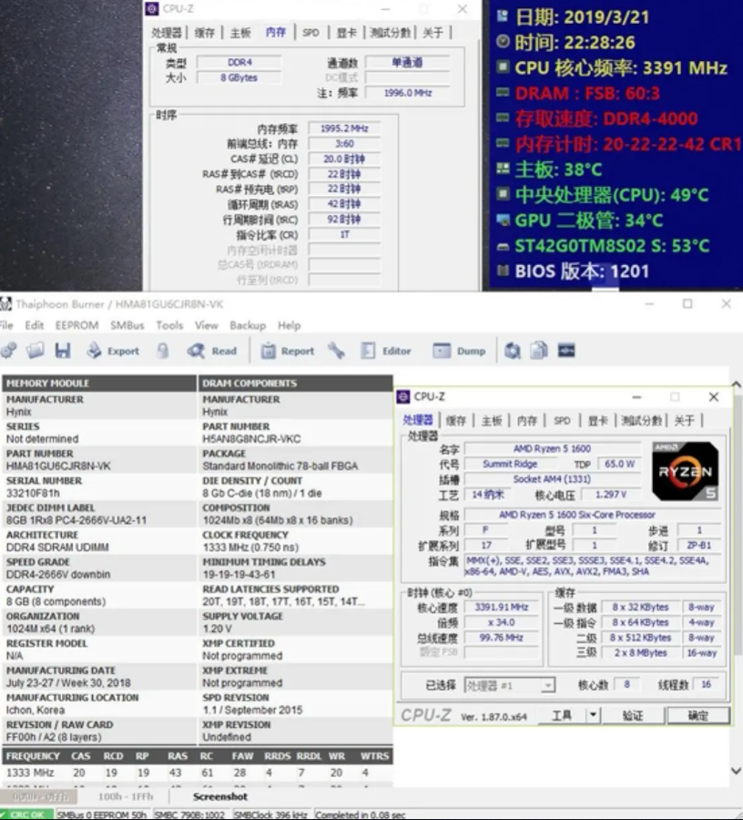Click the 确定 button in CPU-Z
743x820 pixels.
pyautogui.click(x=698, y=715)
